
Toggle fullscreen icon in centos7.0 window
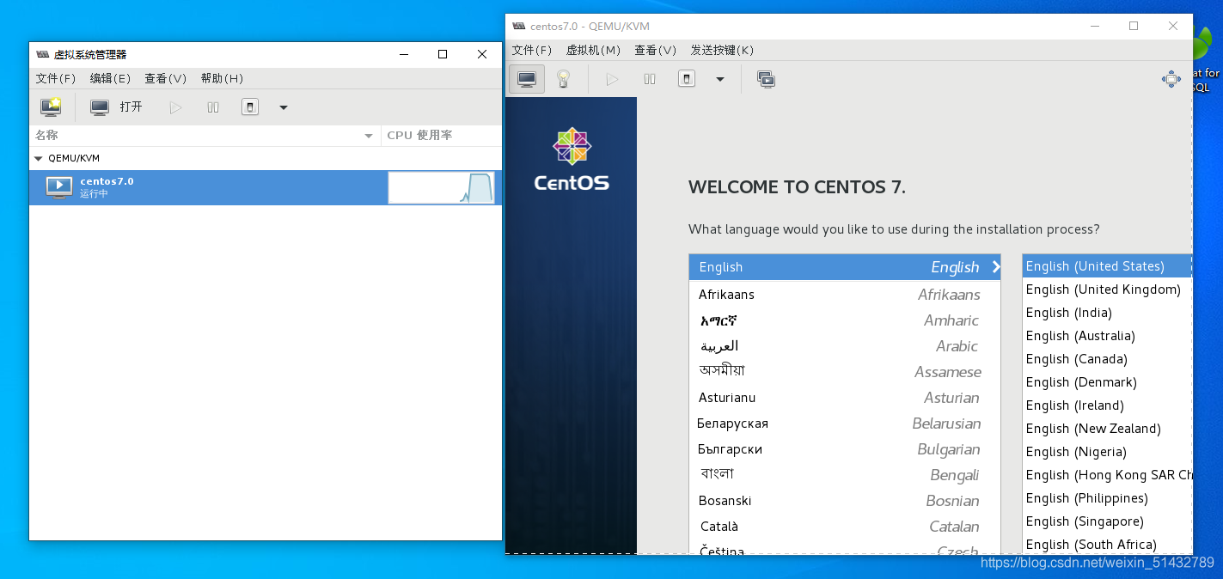[1171, 79]
